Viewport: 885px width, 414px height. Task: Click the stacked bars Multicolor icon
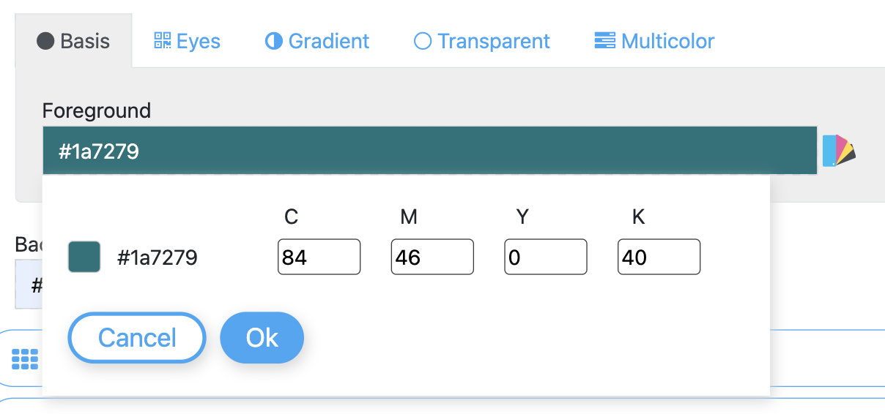coord(604,40)
